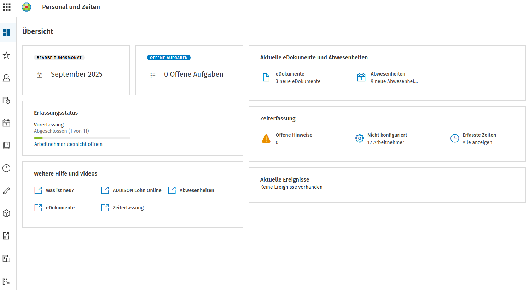Click the BEARBEITUNGSMONAT badge
529x290 pixels.
(x=59, y=58)
